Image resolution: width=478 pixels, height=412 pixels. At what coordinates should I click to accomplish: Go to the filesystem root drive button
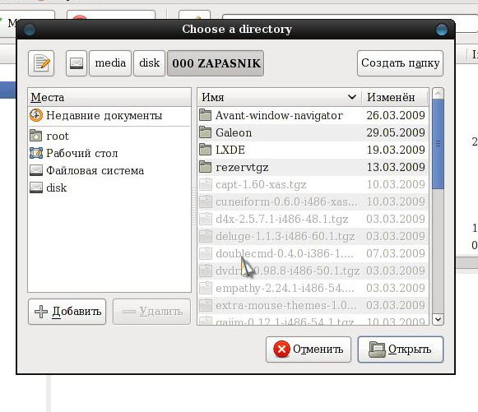point(77,63)
